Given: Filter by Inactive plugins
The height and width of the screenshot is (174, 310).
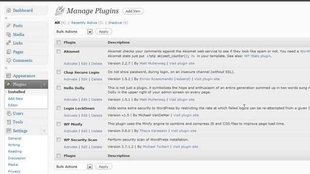Looking at the screenshot, I should point(115,23).
